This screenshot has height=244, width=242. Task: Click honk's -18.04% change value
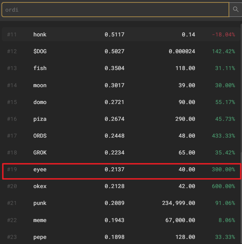point(223,34)
